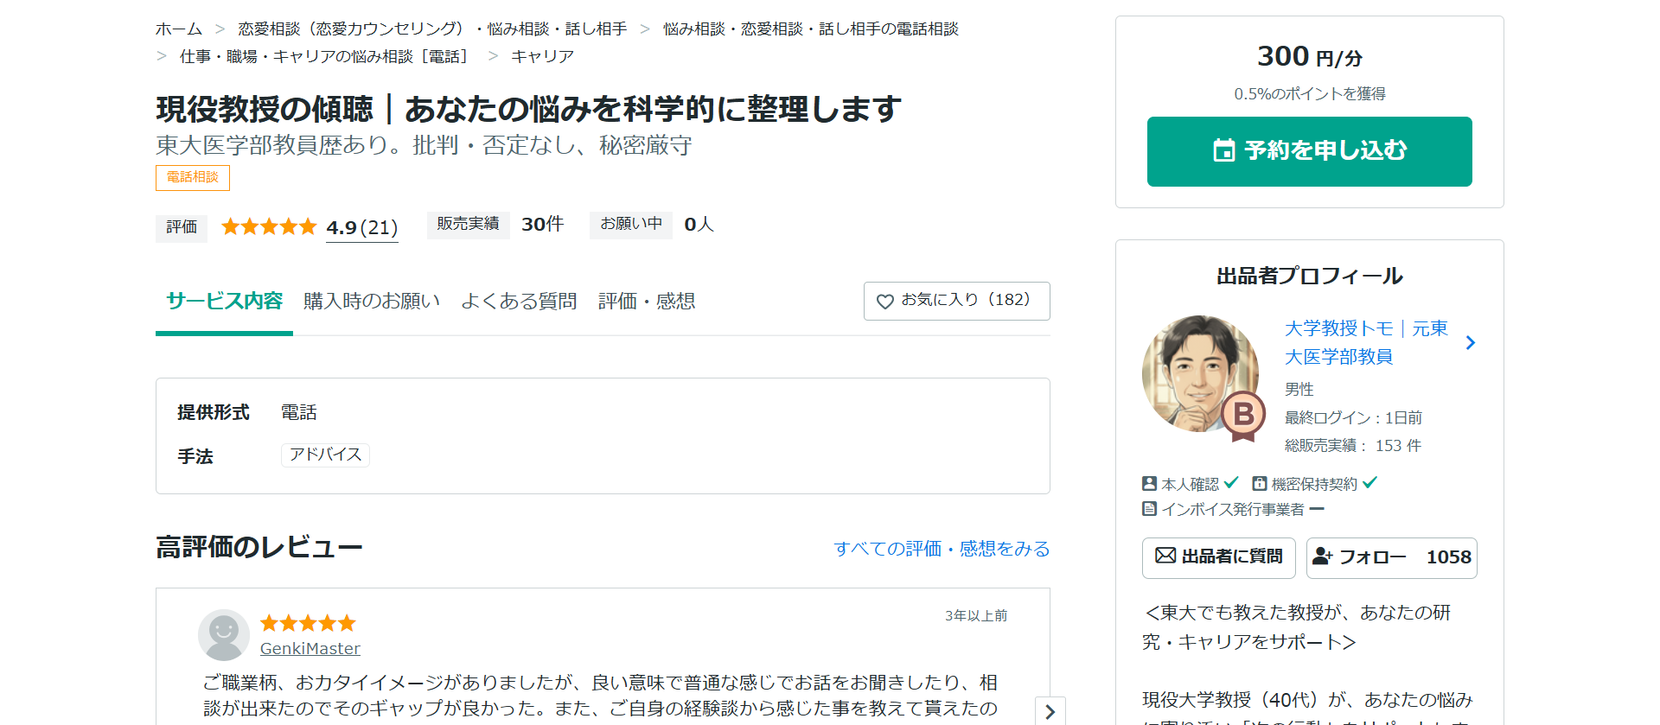Click the 機密保持契約 NDA icon

[1260, 484]
